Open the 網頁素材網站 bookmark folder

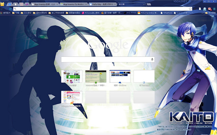coord(73,13)
